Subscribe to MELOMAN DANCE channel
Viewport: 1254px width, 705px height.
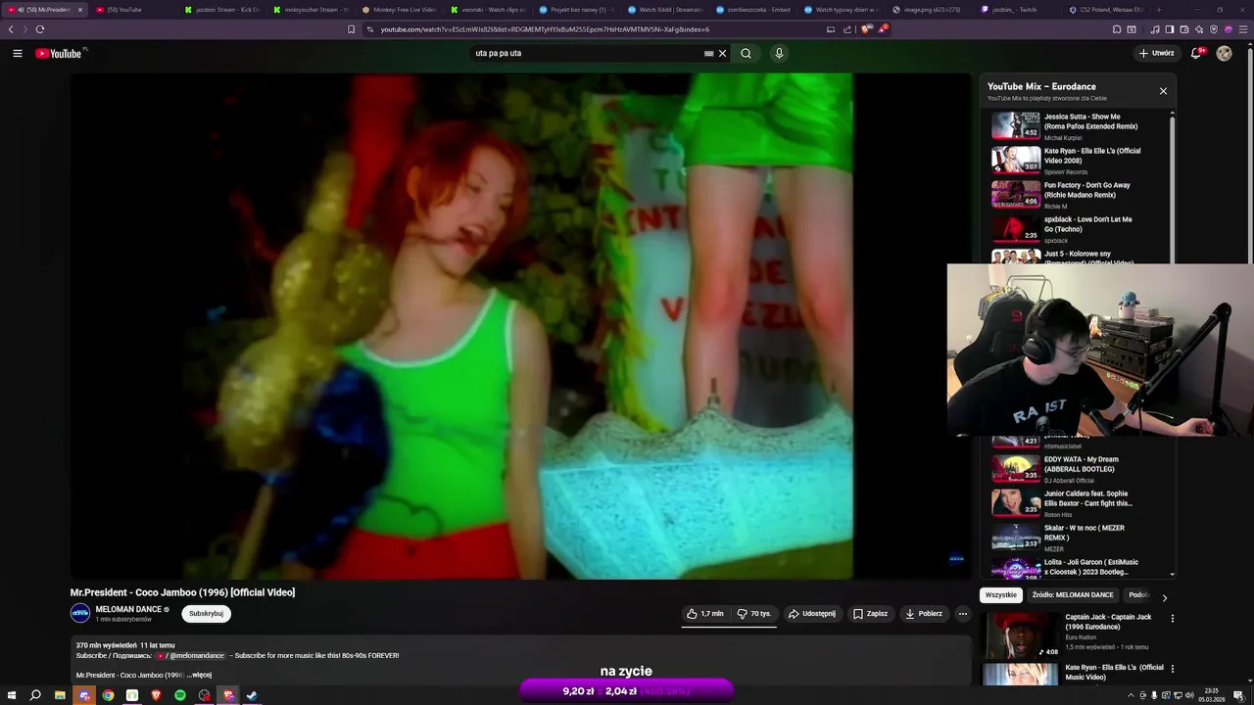pyautogui.click(x=206, y=614)
